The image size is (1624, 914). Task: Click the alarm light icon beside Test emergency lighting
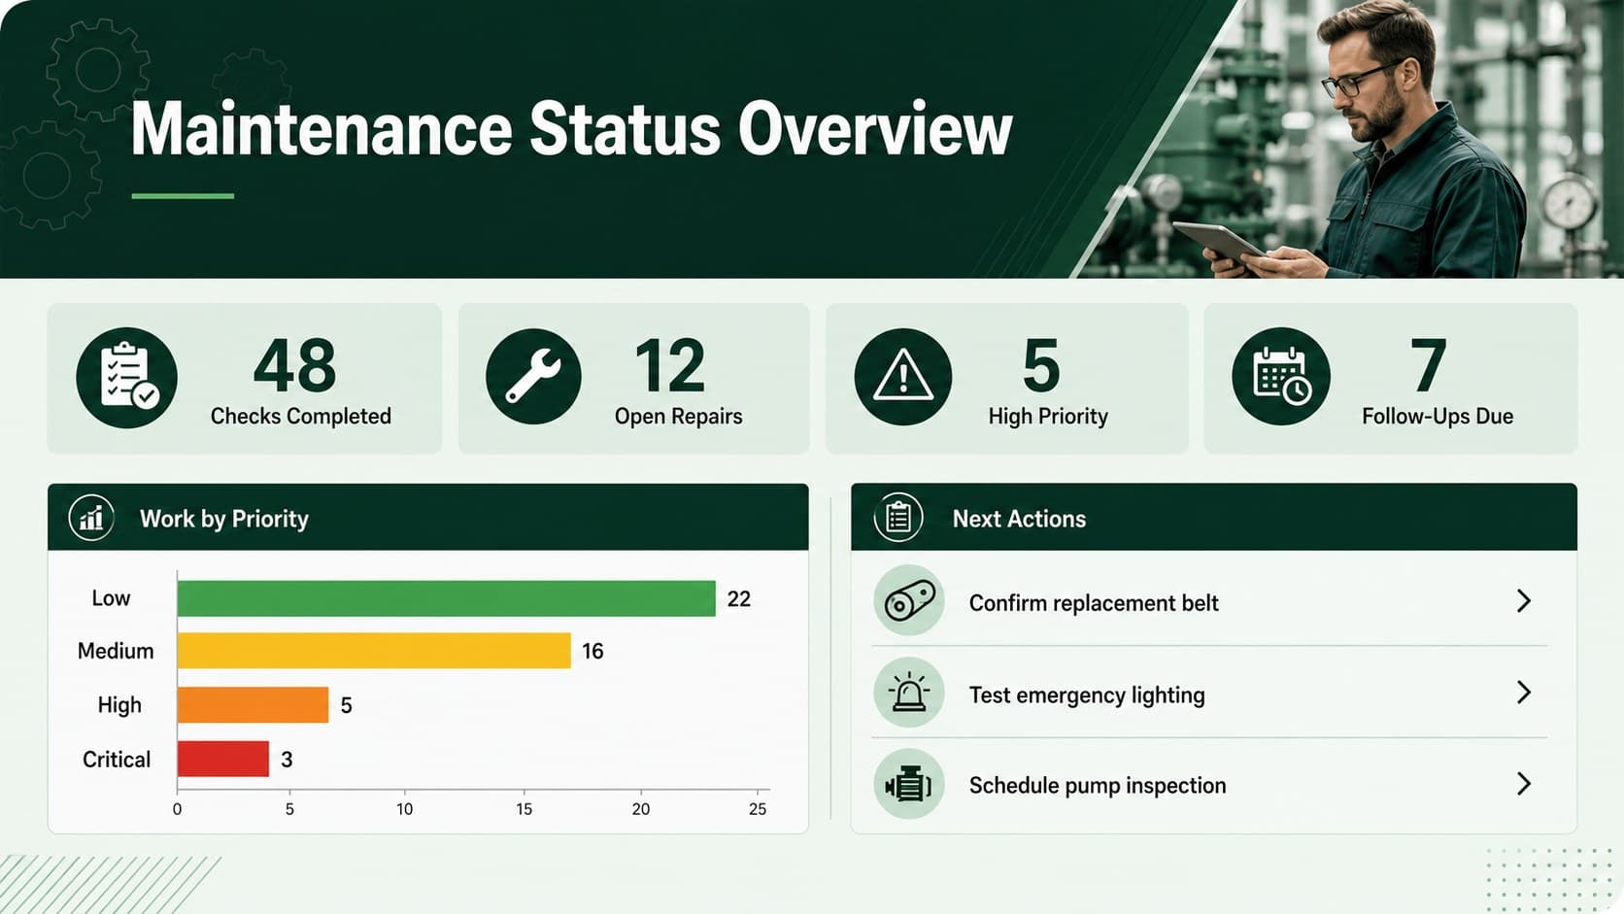click(909, 694)
